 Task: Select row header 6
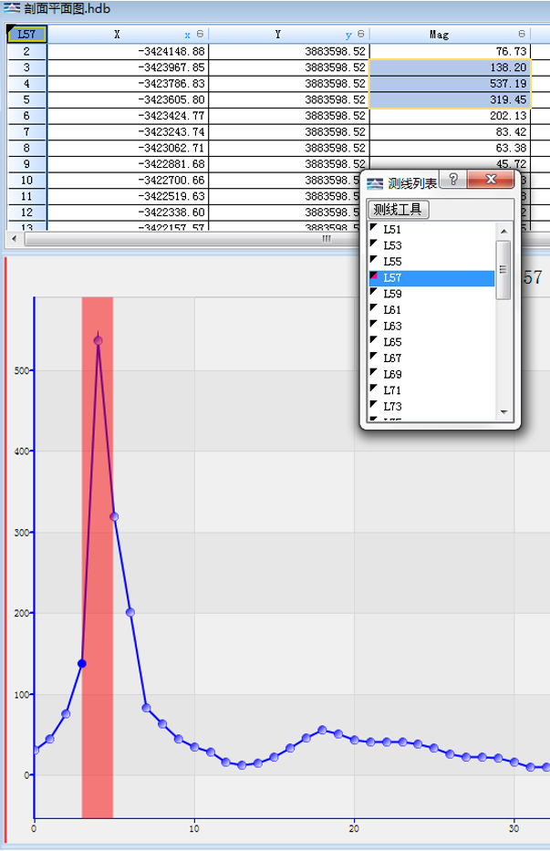click(26, 116)
